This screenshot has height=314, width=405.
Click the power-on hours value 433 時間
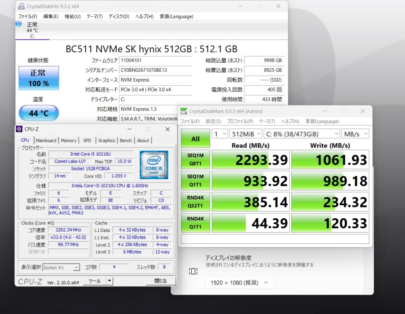[x=264, y=100]
